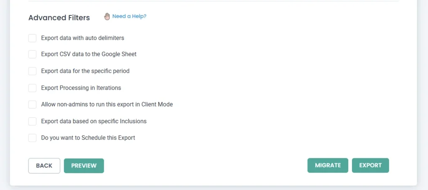Click 'Do you want to Schedule this Export' text
Image resolution: width=428 pixels, height=190 pixels.
pos(88,138)
